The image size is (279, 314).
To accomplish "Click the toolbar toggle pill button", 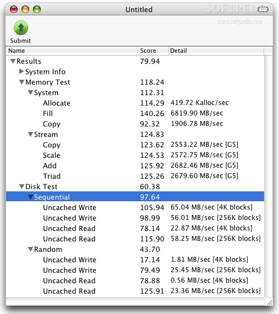I will (262, 9).
